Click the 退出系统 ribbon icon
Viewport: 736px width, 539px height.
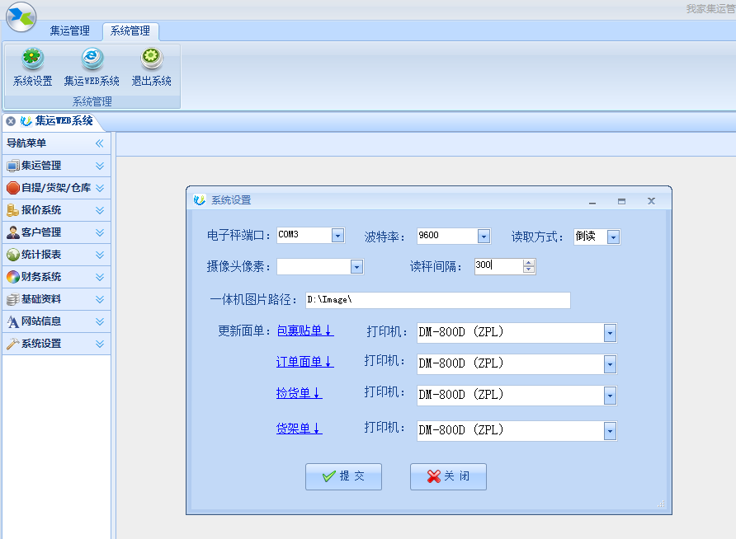(151, 59)
